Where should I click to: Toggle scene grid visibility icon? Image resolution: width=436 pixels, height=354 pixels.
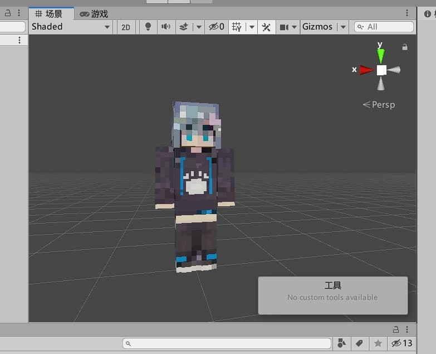coord(237,27)
